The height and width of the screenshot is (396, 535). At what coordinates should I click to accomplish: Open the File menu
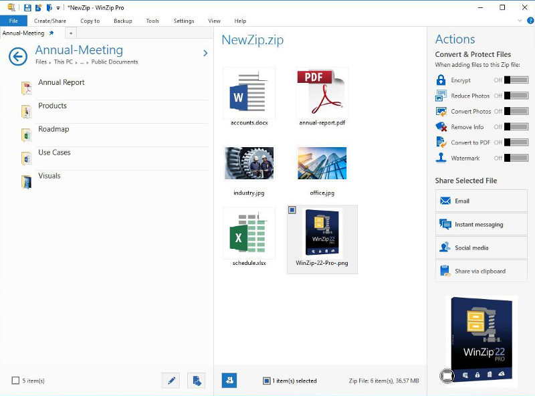click(x=13, y=21)
